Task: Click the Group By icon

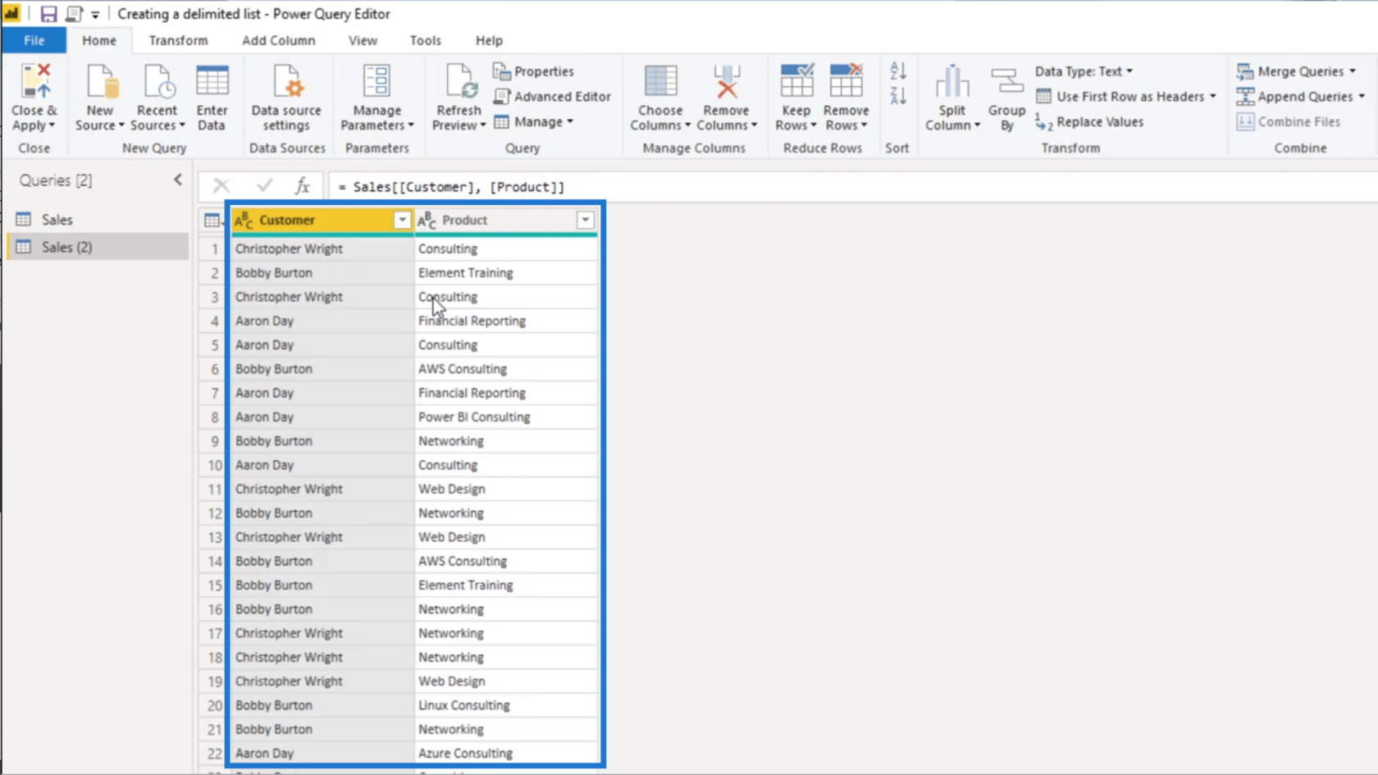Action: coord(1006,81)
